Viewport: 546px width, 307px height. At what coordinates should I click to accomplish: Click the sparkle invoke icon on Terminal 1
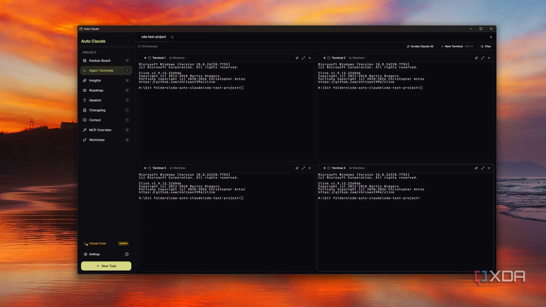coord(297,58)
